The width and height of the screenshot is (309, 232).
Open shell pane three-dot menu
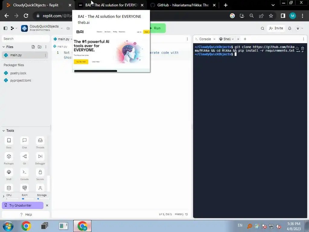tap(304, 39)
